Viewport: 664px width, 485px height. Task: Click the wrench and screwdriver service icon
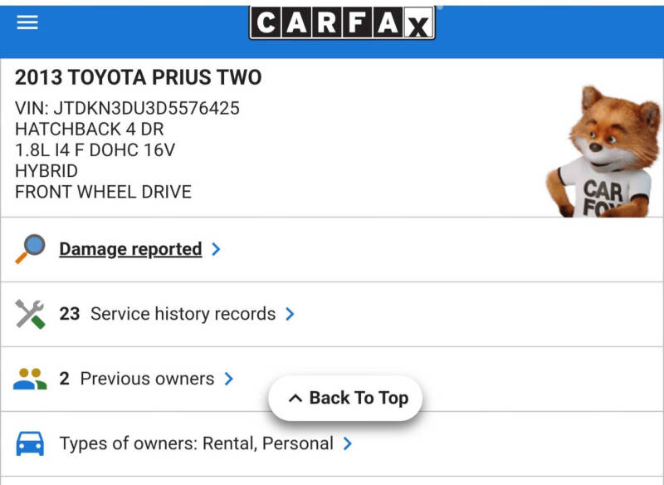31,314
